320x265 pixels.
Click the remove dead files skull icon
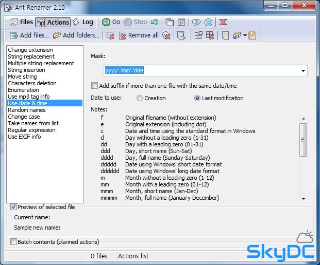pyautogui.click(x=166, y=35)
